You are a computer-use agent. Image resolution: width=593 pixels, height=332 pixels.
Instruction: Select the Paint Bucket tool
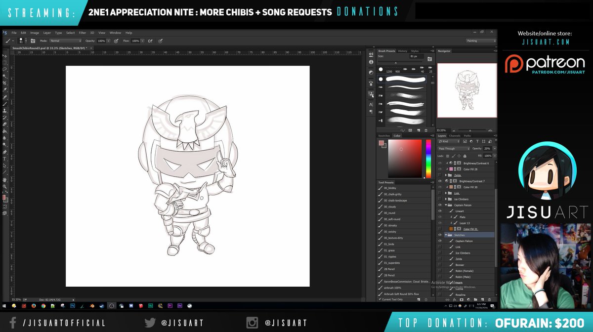(5, 132)
